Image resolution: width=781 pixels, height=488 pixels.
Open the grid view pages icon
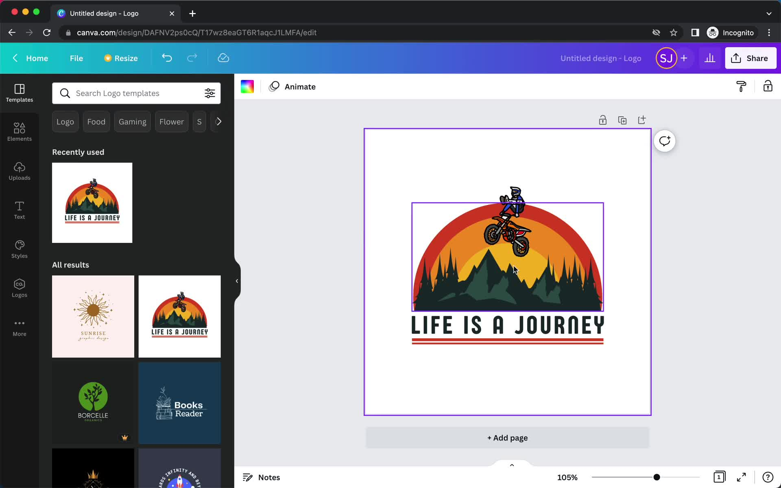[x=719, y=477]
